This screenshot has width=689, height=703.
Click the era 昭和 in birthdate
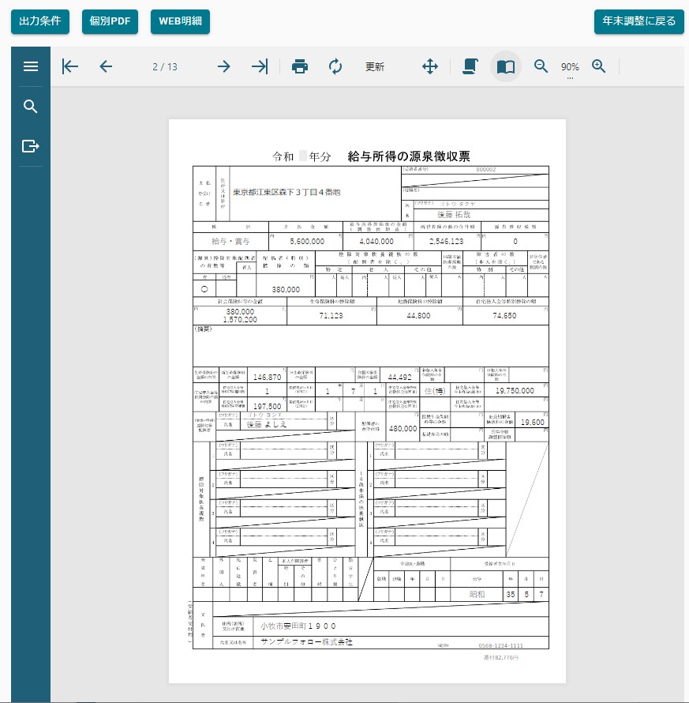(477, 594)
